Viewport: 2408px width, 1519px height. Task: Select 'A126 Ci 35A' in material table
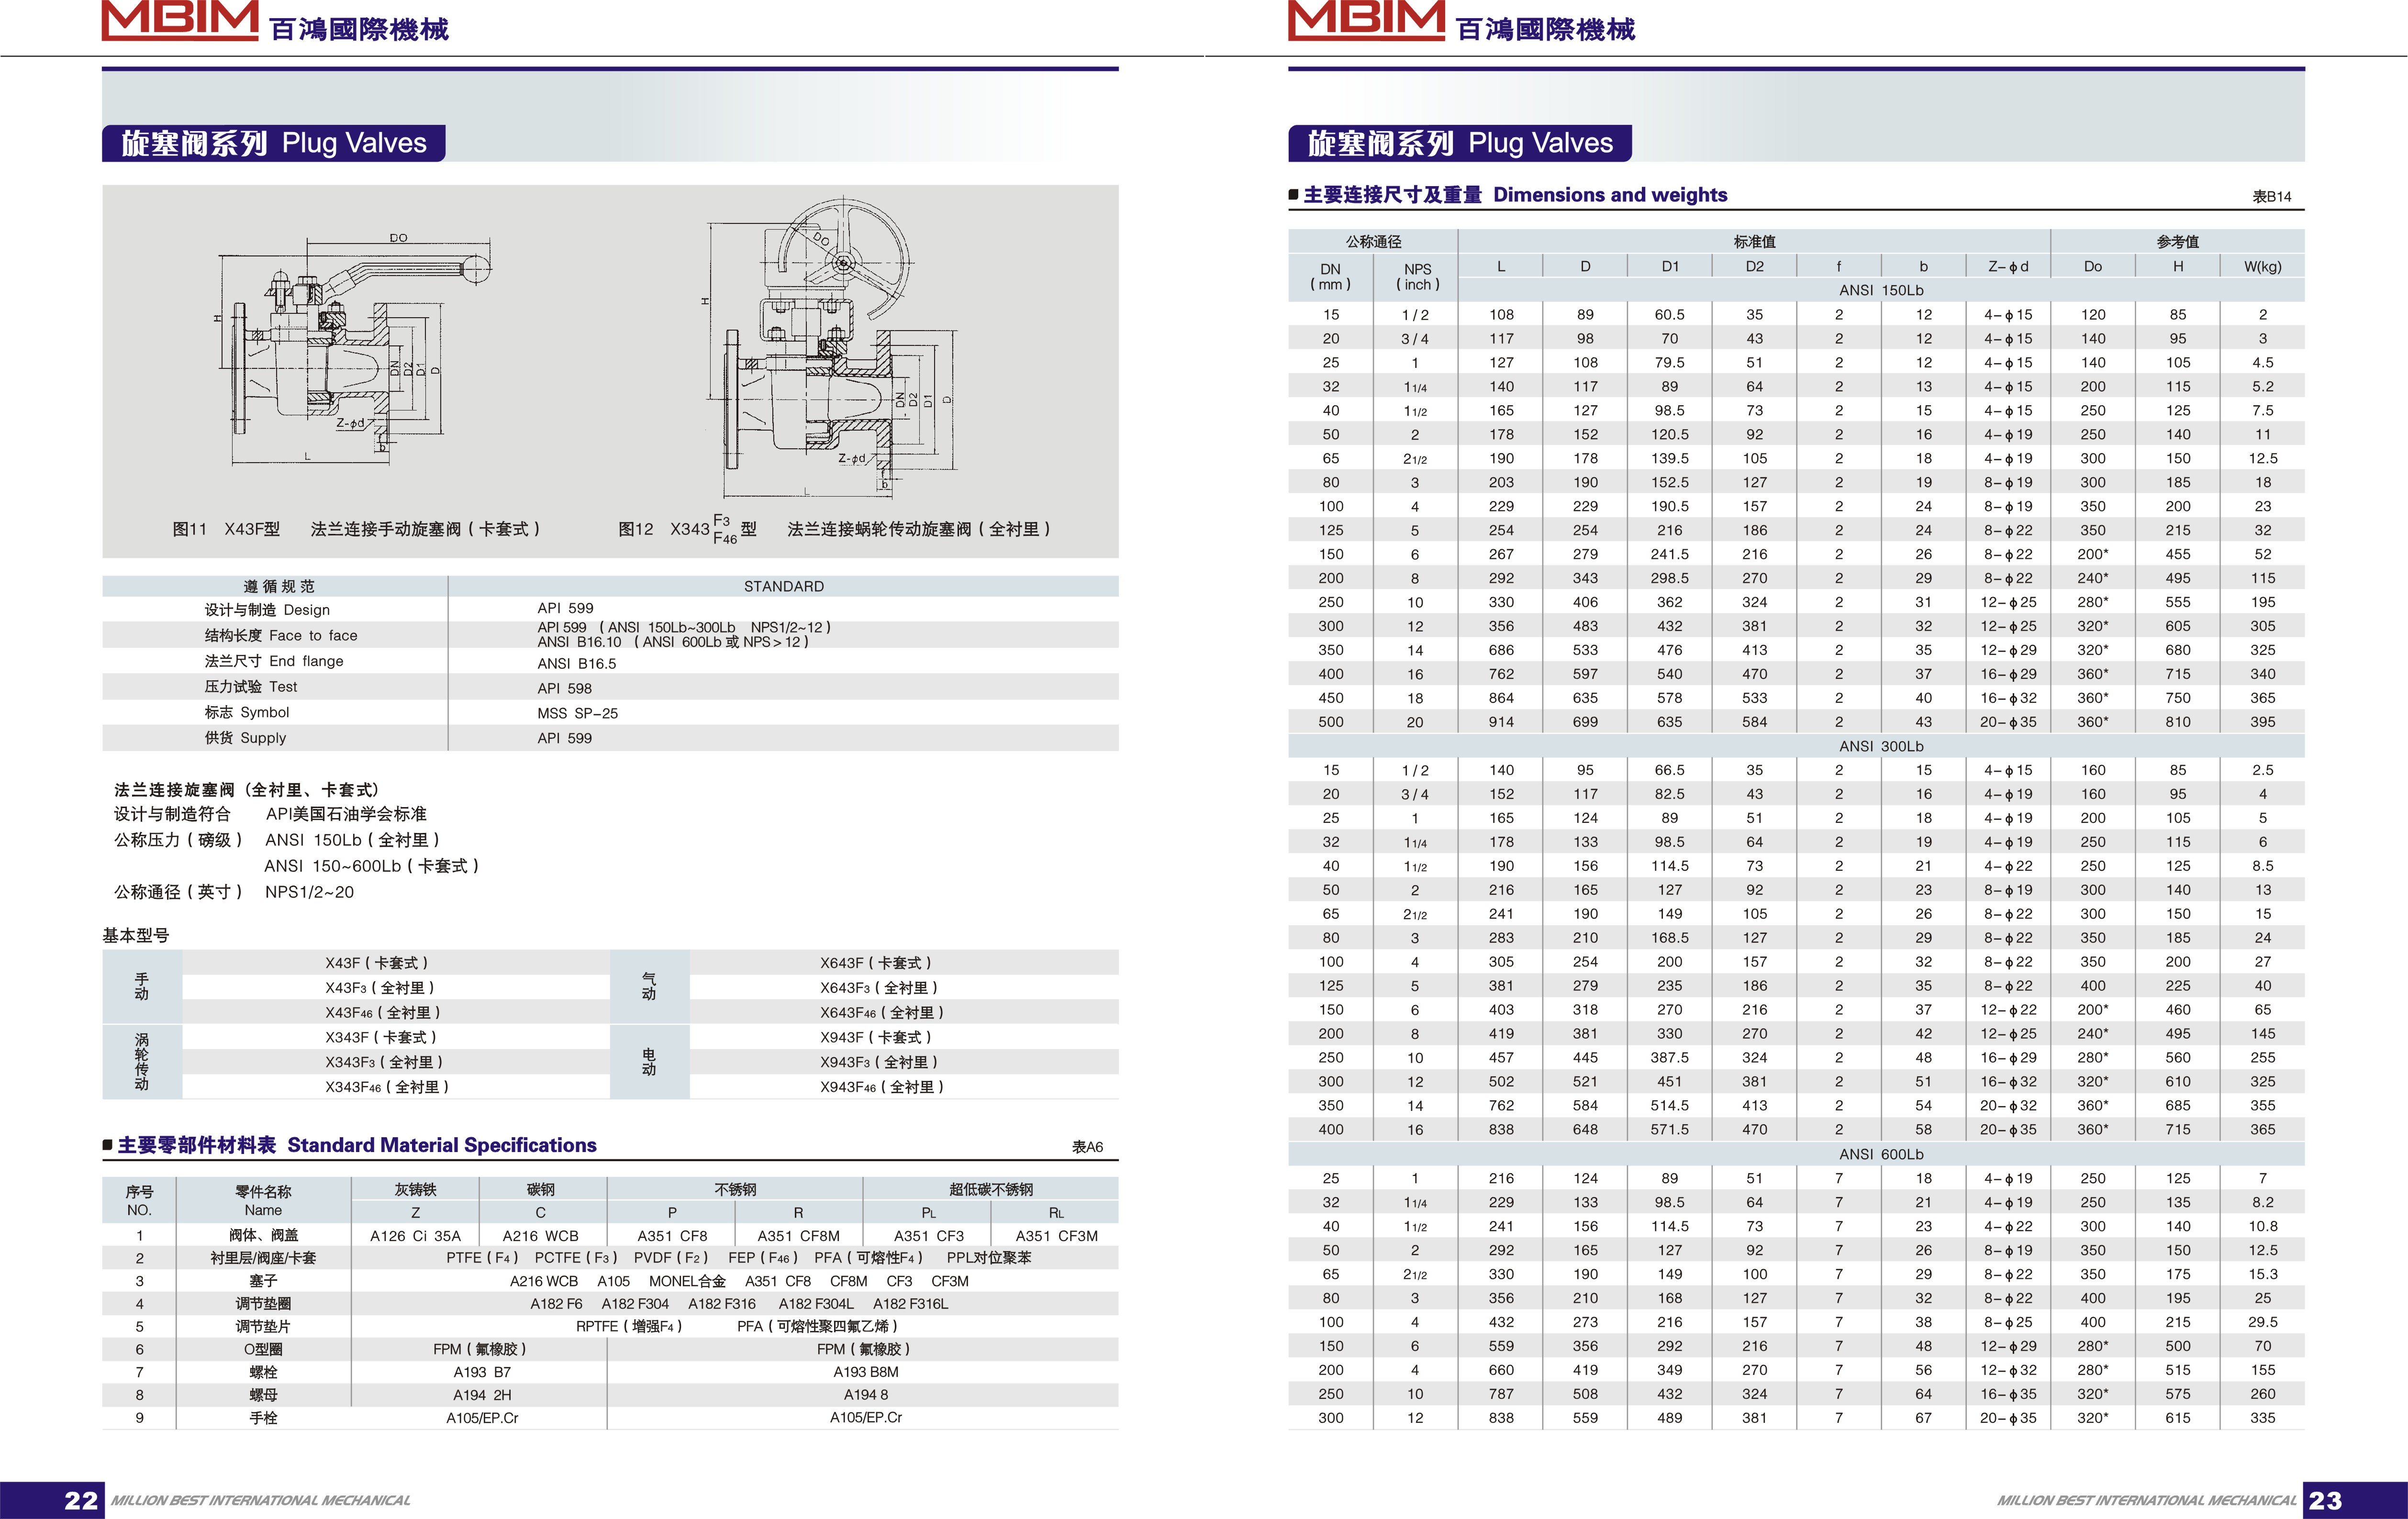click(x=415, y=1236)
